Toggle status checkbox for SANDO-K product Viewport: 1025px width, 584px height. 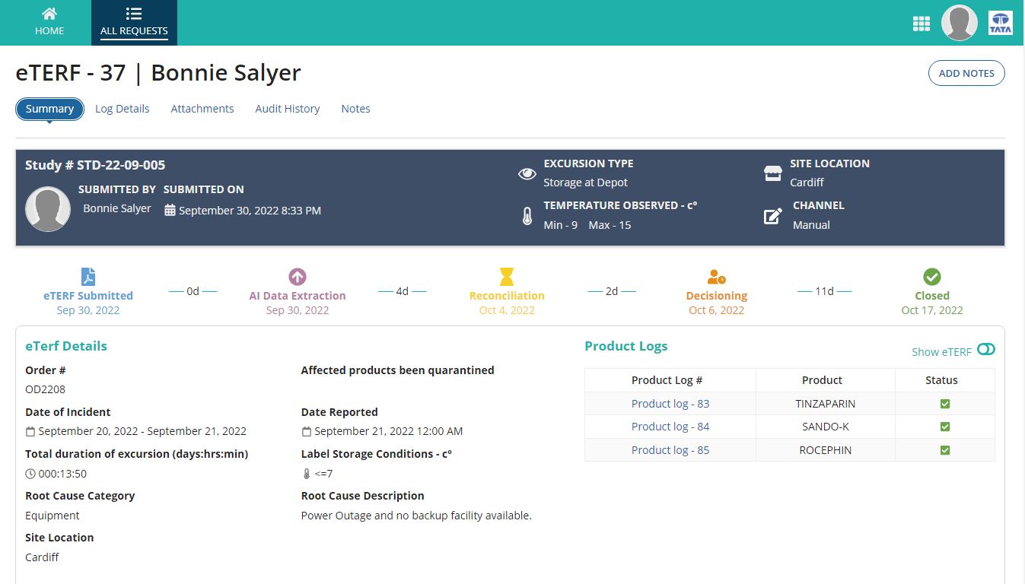(945, 427)
